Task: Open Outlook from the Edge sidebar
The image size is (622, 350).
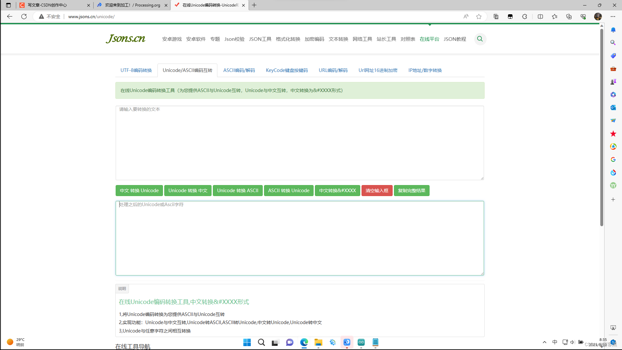Action: (x=613, y=107)
